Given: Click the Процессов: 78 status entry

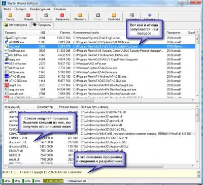Looking at the screenshot, I should tap(77, 181).
